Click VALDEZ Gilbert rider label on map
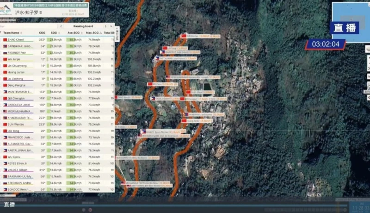The height and width of the screenshot is (213, 370). tap(166, 99)
